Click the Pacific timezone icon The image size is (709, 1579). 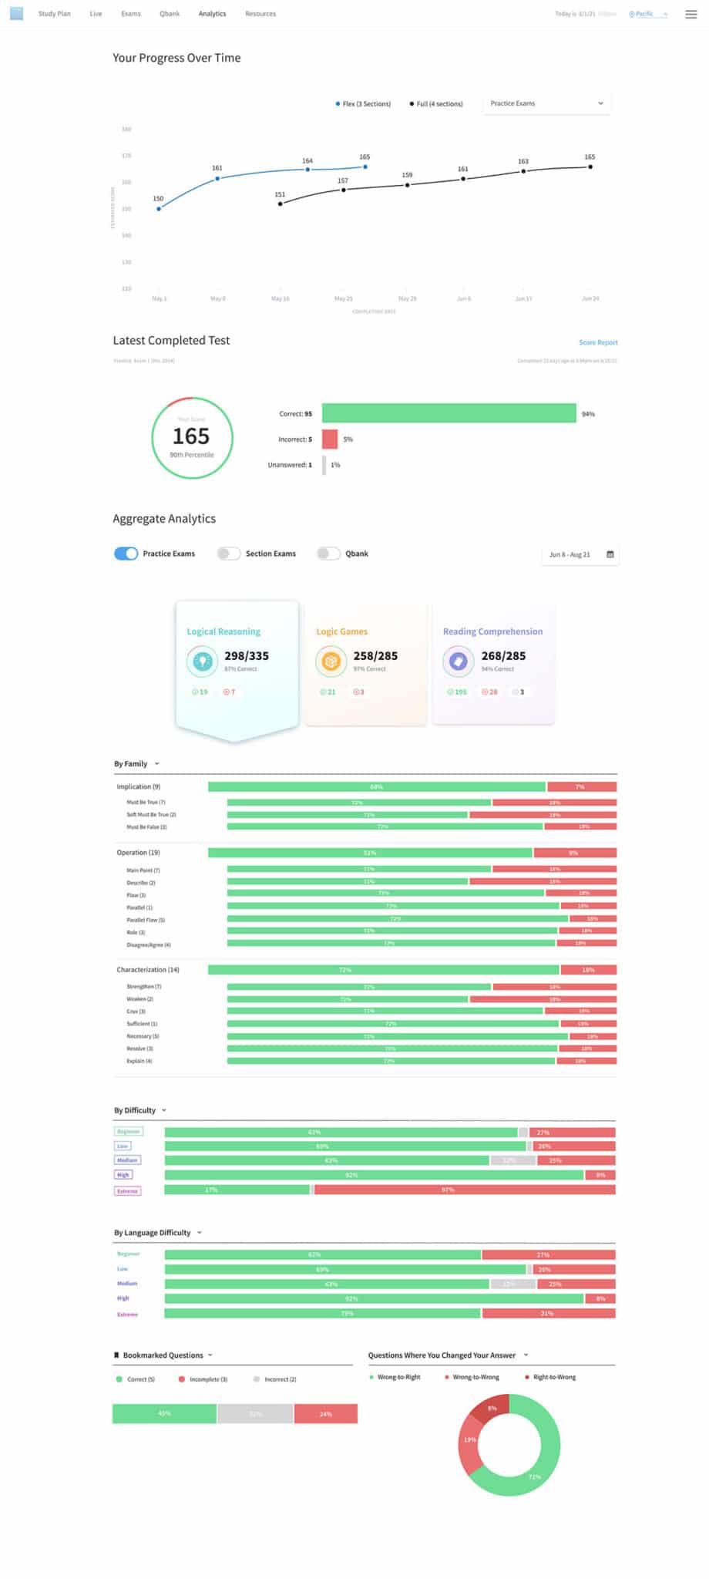pos(632,14)
